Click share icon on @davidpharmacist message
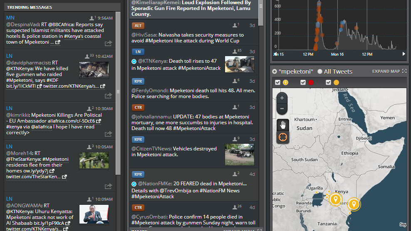411x231 pixels. pos(108,96)
